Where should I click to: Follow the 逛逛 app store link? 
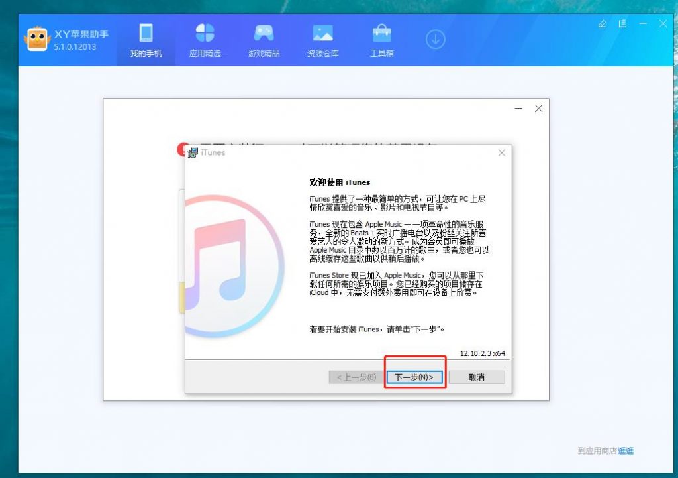(x=626, y=451)
